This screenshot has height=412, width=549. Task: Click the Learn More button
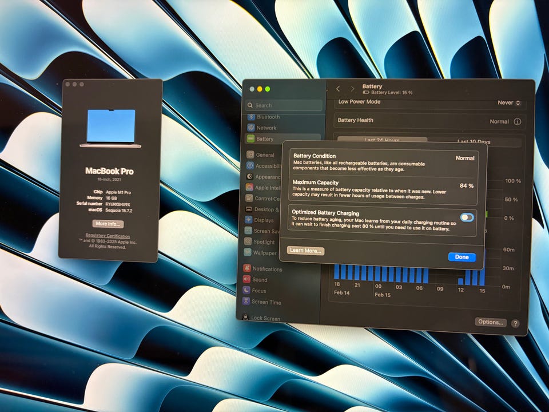305,251
